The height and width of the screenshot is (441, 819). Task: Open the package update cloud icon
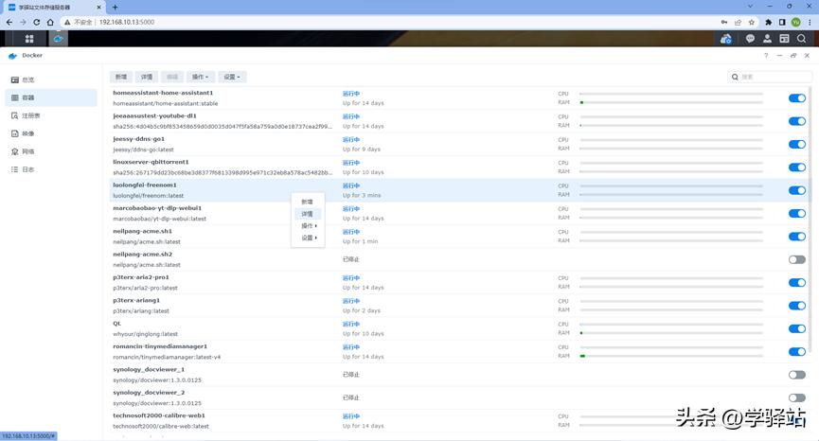(725, 39)
